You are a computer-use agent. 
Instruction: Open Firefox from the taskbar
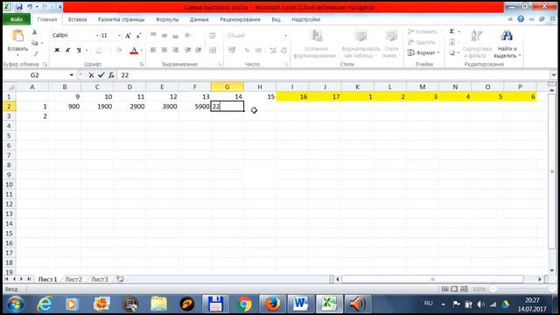coord(272,304)
